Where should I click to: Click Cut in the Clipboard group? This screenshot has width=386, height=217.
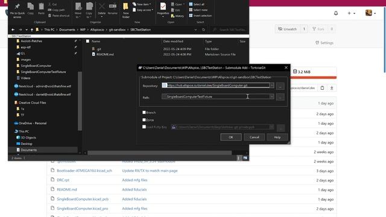pos(52,4)
